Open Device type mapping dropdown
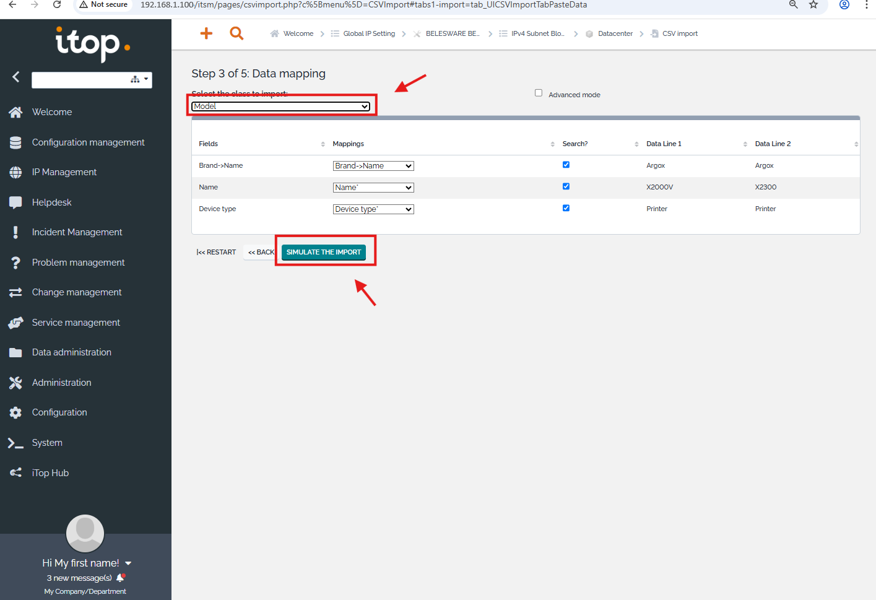Screen dimensions: 876x600 (x=373, y=209)
